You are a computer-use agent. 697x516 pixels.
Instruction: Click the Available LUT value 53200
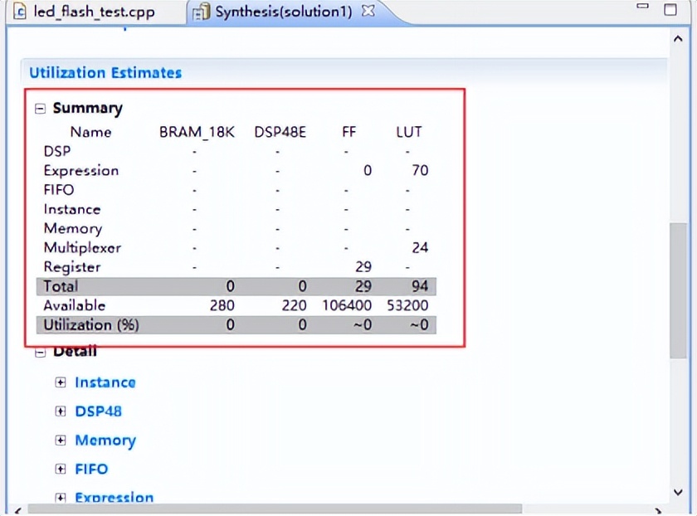coord(407,305)
